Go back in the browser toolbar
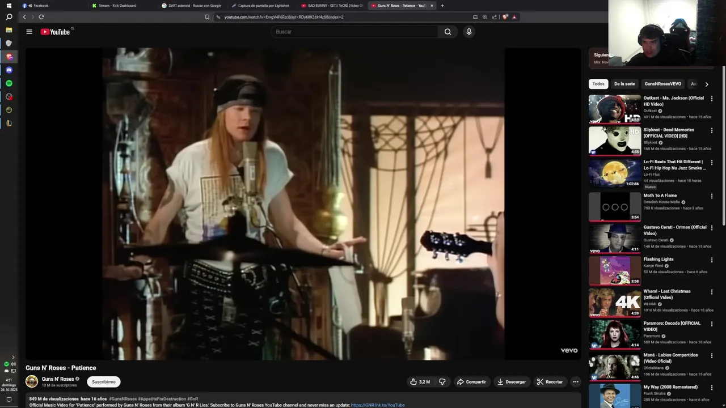The height and width of the screenshot is (408, 726). click(24, 17)
